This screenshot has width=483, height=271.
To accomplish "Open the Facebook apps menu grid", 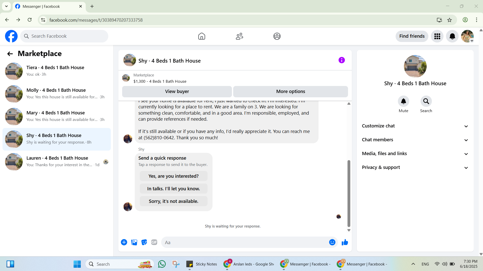I will (x=437, y=36).
